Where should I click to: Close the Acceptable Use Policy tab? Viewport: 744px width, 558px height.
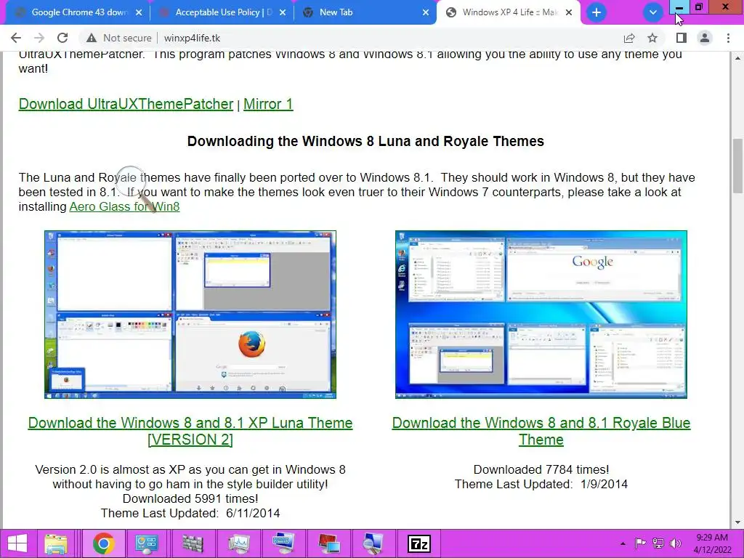[x=283, y=12]
